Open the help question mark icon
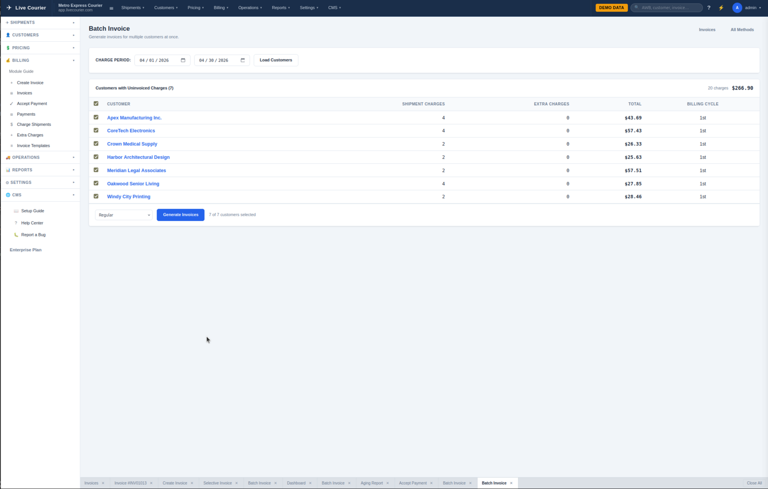768x489 pixels. pos(708,8)
